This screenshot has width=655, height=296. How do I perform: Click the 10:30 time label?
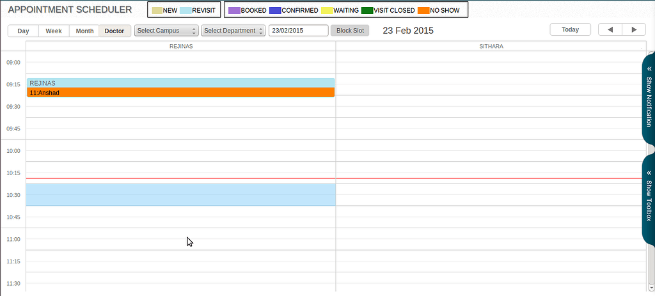tap(13, 195)
